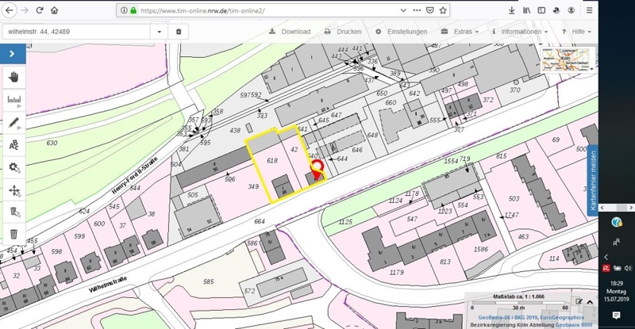Image resolution: width=635 pixels, height=329 pixels.
Task: Open the address search suggestions dropdown
Action: (160, 32)
